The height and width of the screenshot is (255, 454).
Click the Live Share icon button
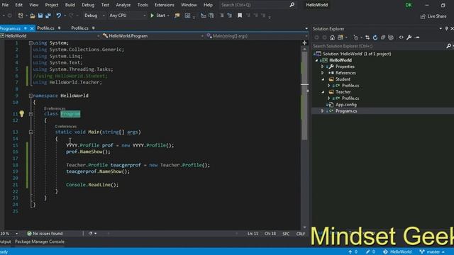(433, 16)
